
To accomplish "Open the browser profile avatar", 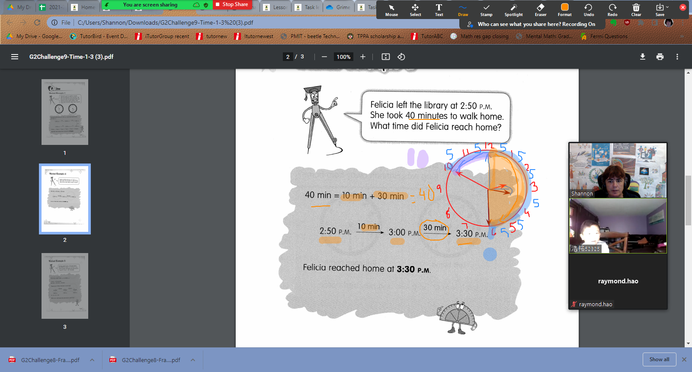I will pos(669,22).
